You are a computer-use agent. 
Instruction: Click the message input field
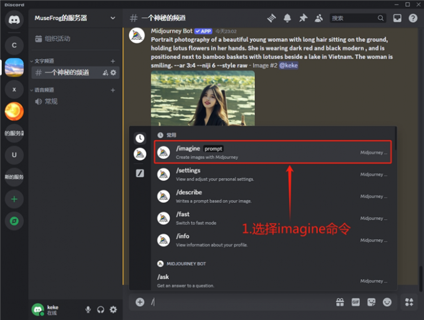point(241,302)
